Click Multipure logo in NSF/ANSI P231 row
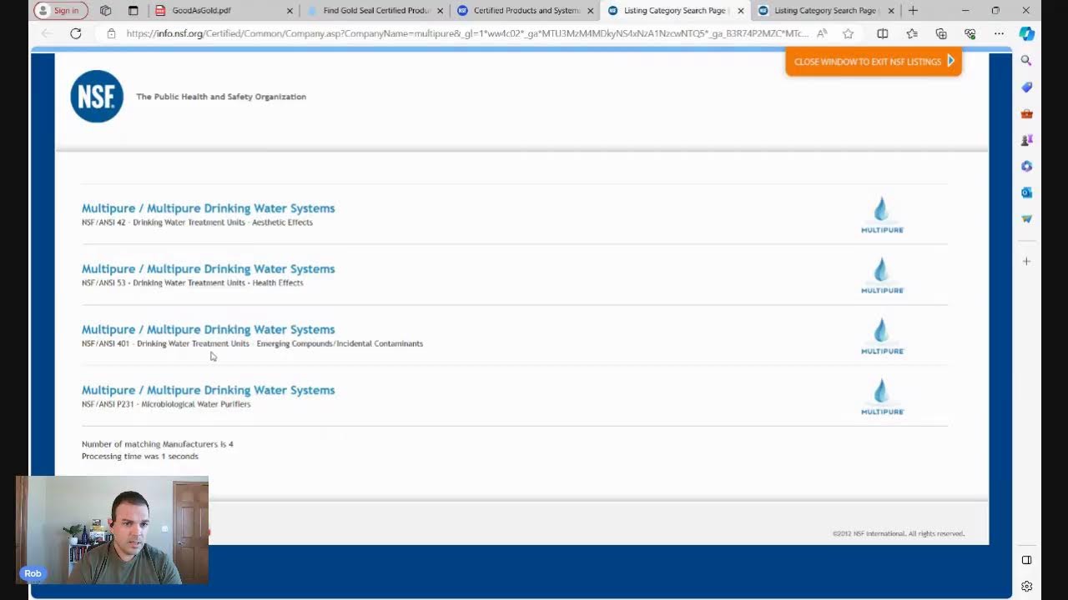 [882, 397]
